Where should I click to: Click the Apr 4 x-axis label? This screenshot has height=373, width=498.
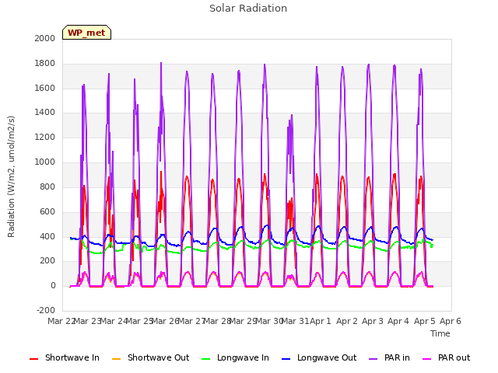pos(398,321)
